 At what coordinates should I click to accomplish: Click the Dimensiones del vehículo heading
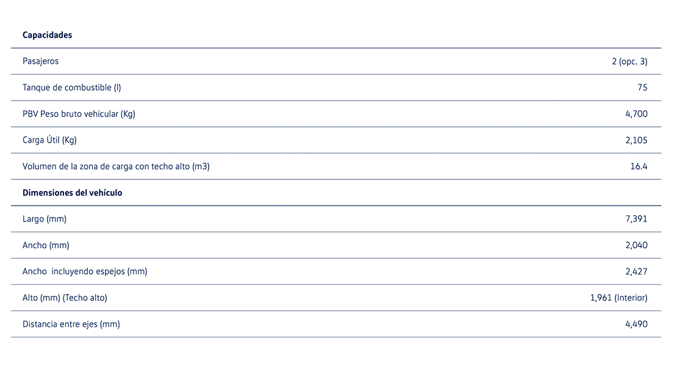tap(72, 193)
